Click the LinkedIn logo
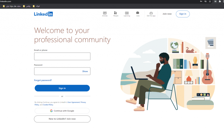 43,14
